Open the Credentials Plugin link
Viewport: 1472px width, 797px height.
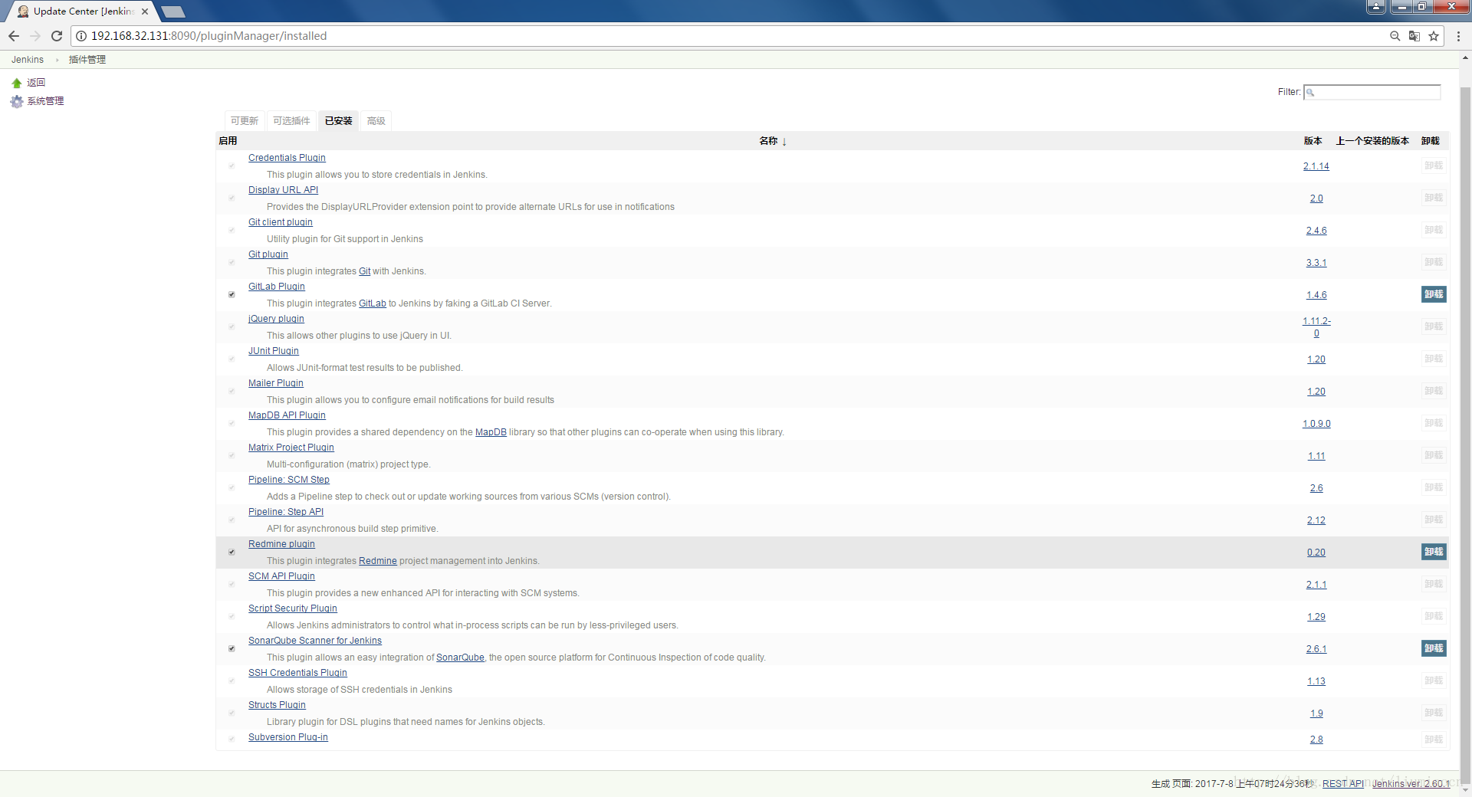(287, 158)
